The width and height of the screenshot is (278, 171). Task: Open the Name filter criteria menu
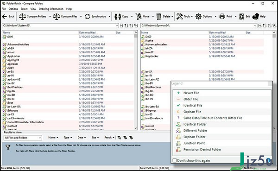(x=53, y=138)
